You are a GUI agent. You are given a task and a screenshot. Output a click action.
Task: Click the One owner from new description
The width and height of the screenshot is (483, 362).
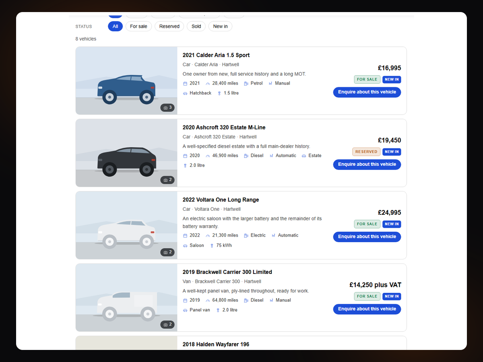point(244,74)
